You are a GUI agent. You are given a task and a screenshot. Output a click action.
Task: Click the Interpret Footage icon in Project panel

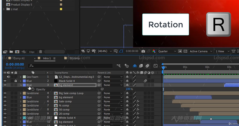(x=5, y=52)
